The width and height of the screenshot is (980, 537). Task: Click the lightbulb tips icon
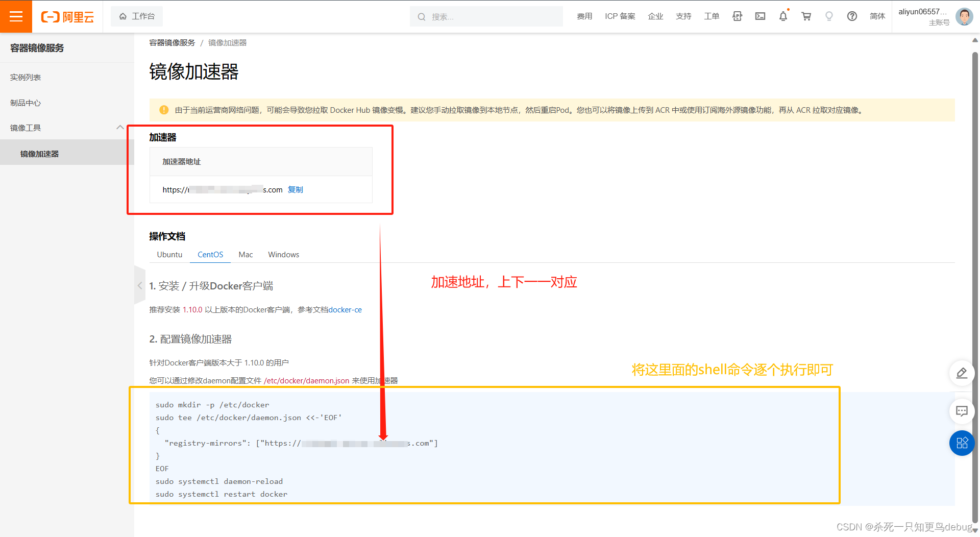coord(829,16)
